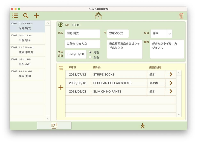This screenshot has width=197, height=143.
Task: Select customer 白石 るり in list
Action: pos(27,62)
